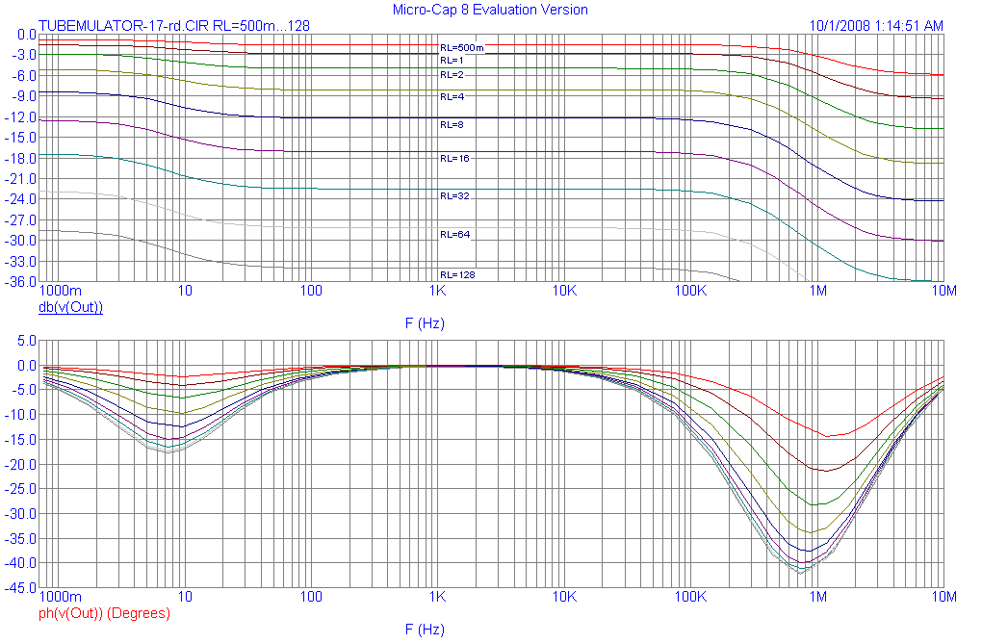Click the ph(v(Out)) (Degrees) plot label
This screenshot has height=643, width=982.
click(105, 613)
